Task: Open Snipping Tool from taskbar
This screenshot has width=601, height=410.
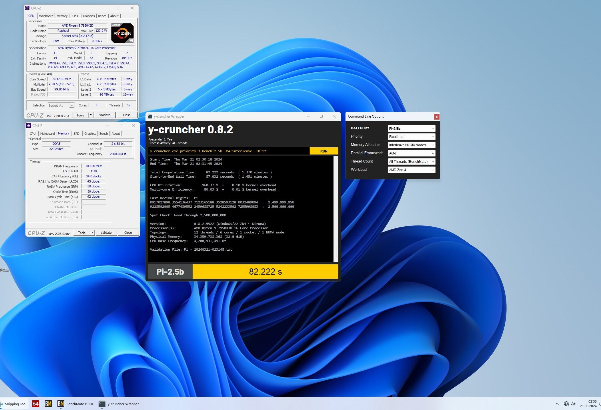Action: pos(13,404)
